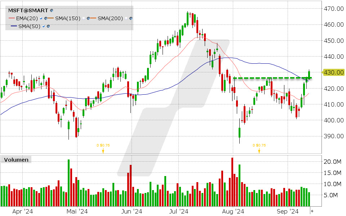
Task: Click the 440.00 price axis label
Action: 333,57
